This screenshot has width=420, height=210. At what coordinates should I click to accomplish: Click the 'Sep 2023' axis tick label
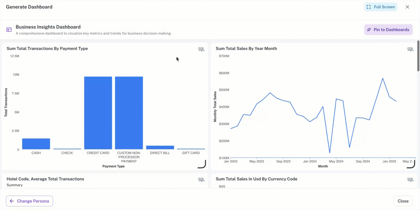[x=283, y=161]
